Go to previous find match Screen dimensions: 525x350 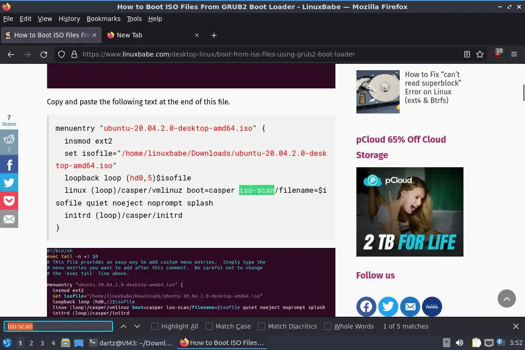tap(123, 326)
